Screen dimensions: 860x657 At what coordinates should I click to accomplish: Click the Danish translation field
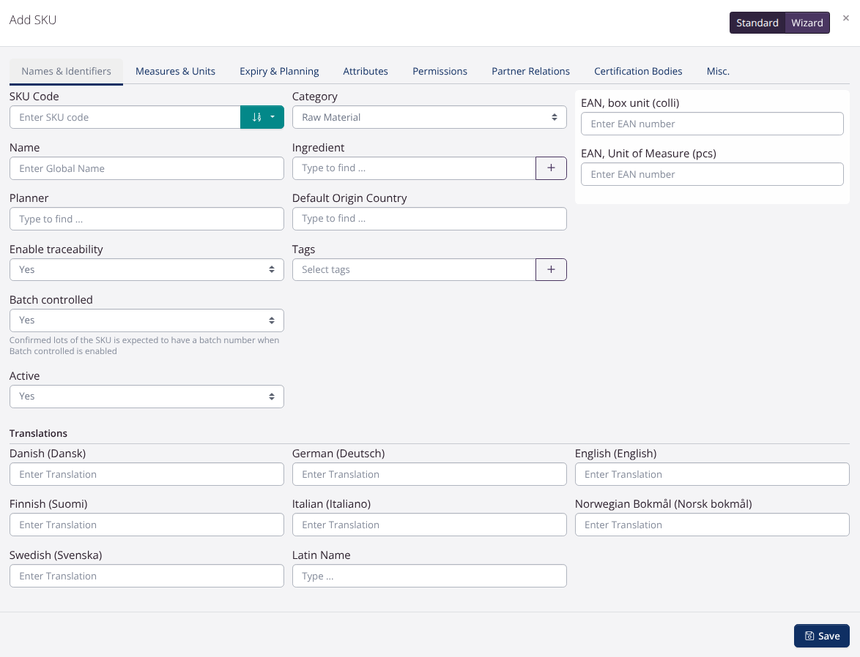(x=147, y=474)
